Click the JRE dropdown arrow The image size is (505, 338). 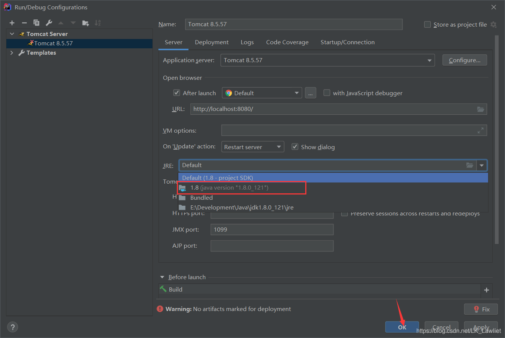pos(482,165)
